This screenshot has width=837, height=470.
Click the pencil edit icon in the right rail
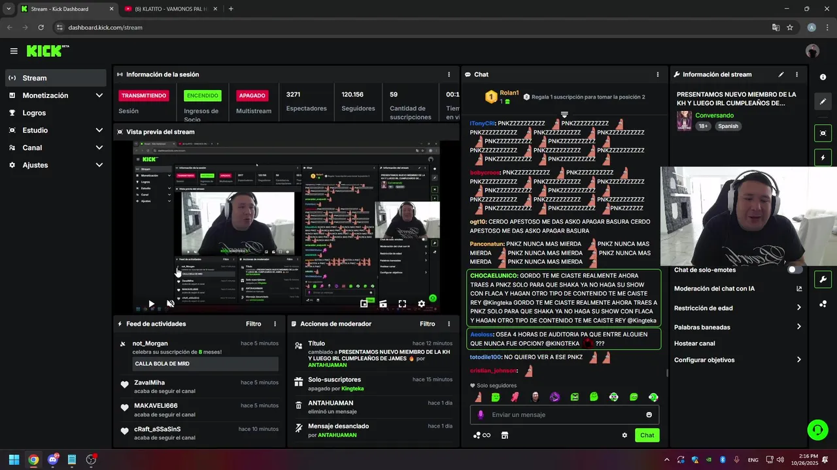(823, 102)
